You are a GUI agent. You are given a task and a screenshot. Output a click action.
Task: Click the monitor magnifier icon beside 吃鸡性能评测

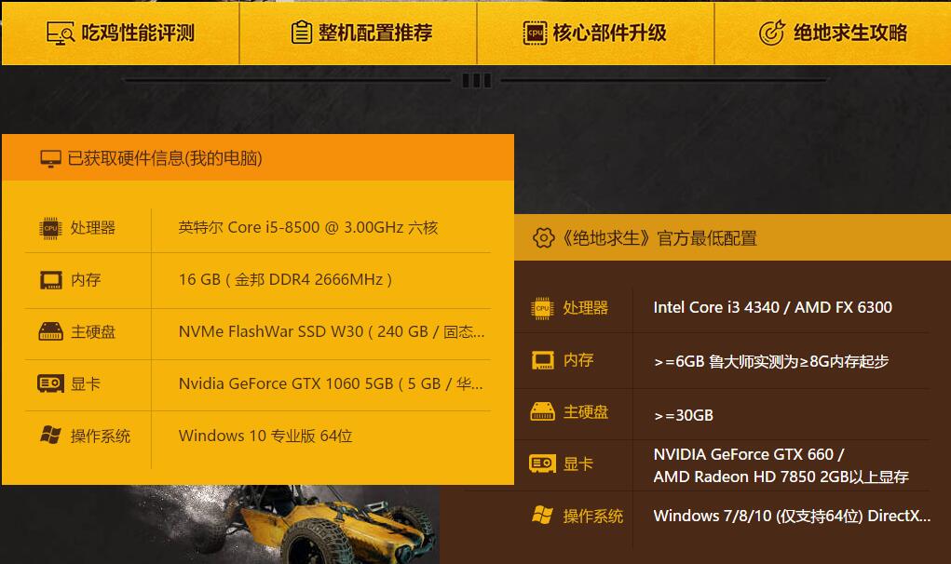(x=60, y=33)
